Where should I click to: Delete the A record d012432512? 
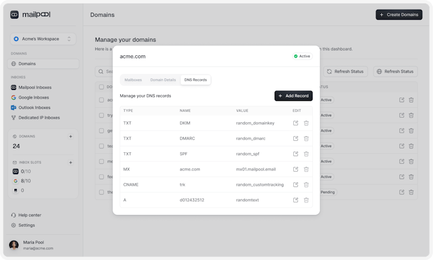[x=306, y=200]
